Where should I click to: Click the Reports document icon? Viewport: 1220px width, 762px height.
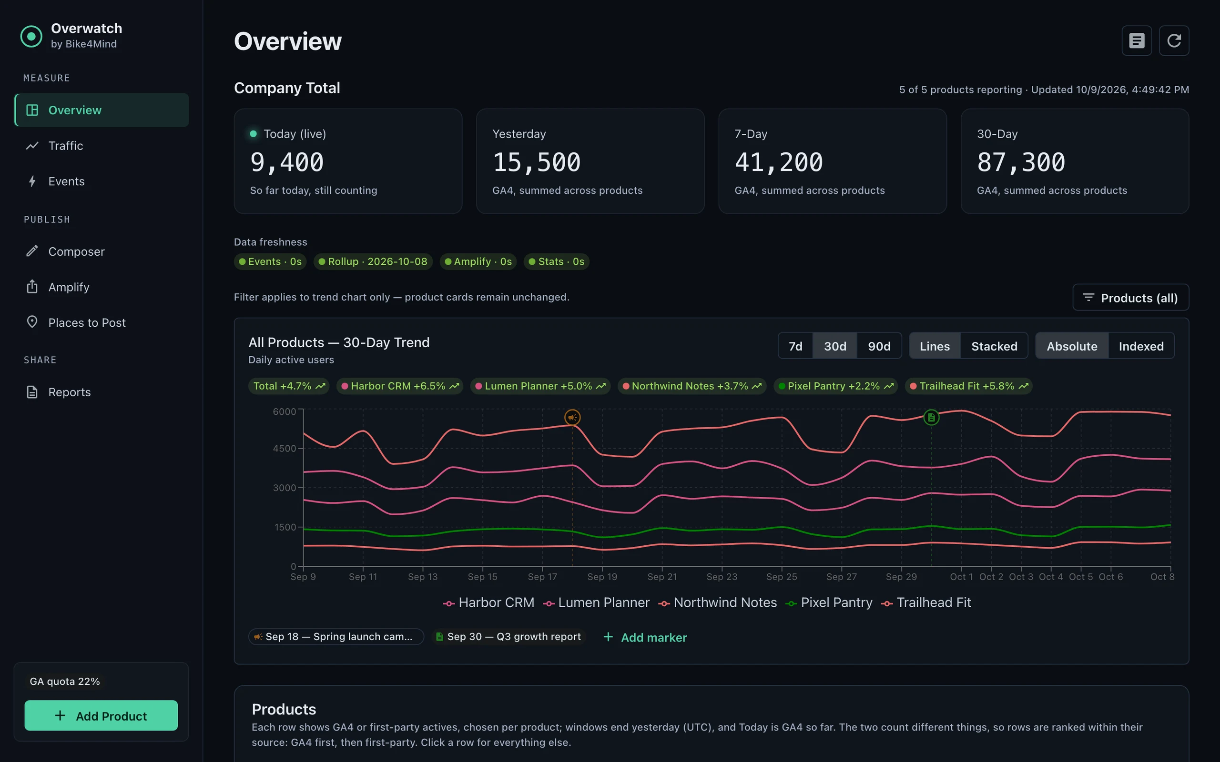[32, 391]
